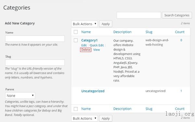Click the Search Categories button
195x122 pixels.
point(177,15)
